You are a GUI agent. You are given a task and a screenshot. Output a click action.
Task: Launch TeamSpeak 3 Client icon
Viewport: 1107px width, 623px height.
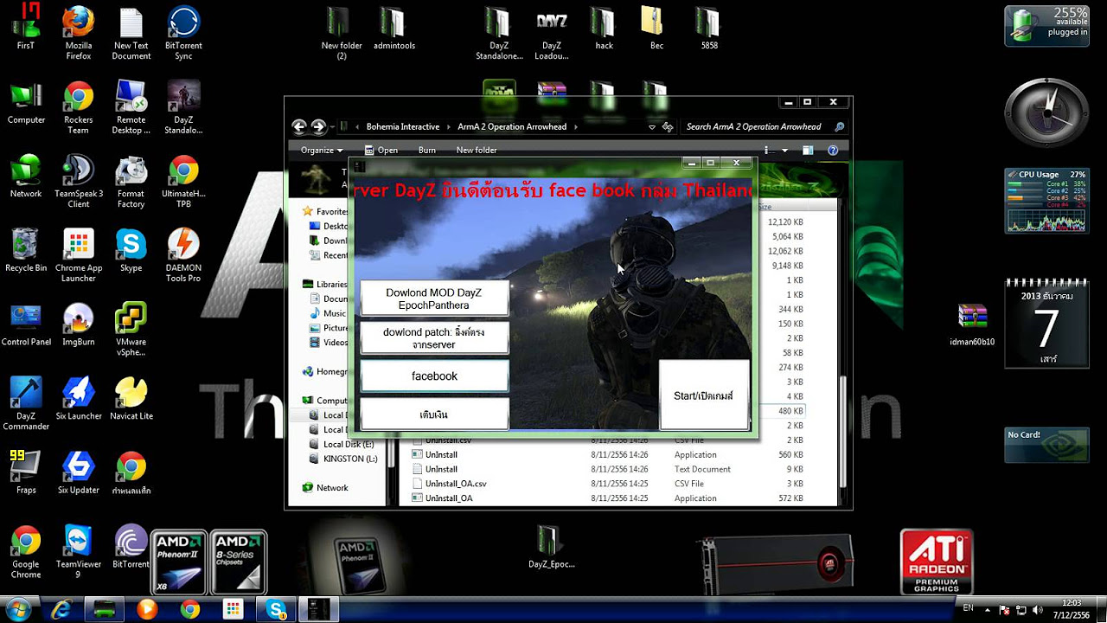point(78,181)
